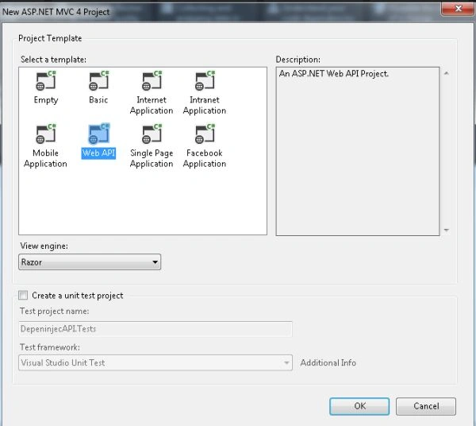Dismiss the dialog with Cancel

click(426, 406)
